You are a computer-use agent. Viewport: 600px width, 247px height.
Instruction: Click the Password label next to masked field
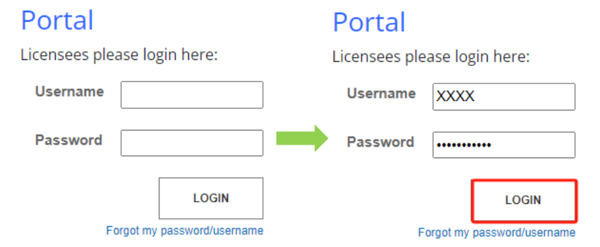(381, 142)
